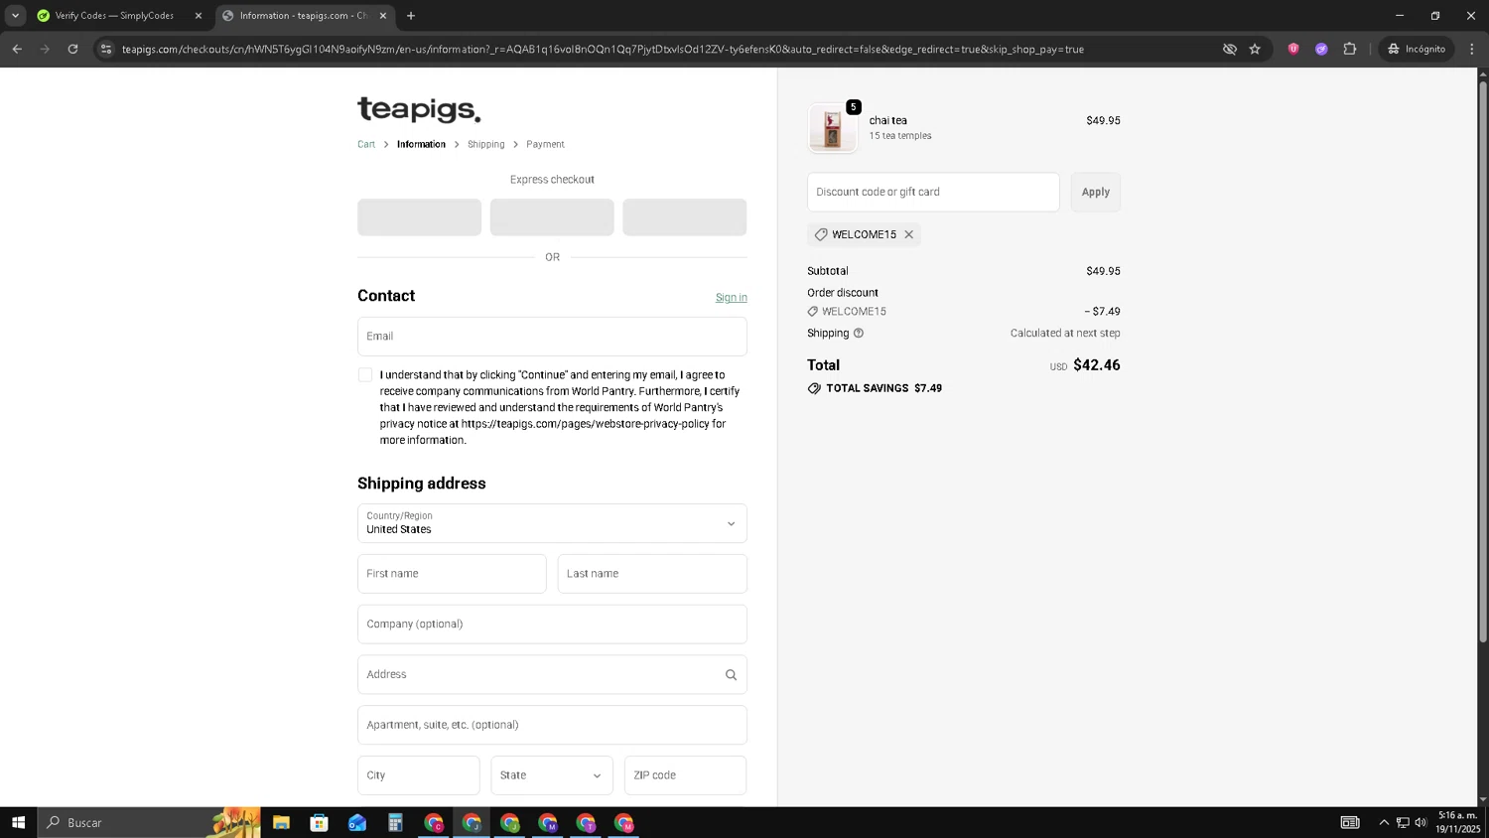
Task: Click the shipping info question mark icon
Action: (x=859, y=334)
